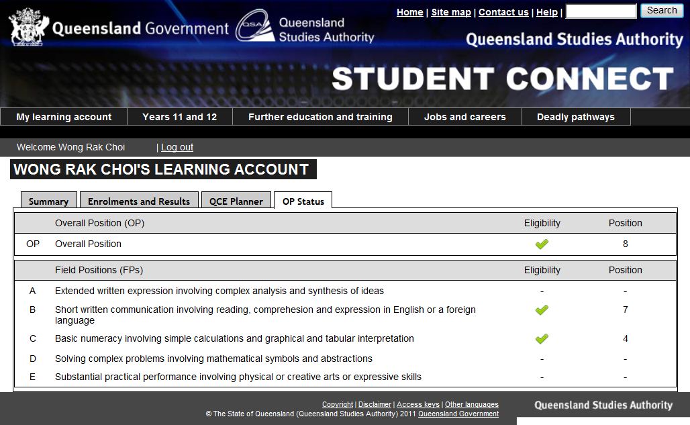This screenshot has height=425, width=690.
Task: Click the green tick for Field Position B
Action: coord(542,310)
